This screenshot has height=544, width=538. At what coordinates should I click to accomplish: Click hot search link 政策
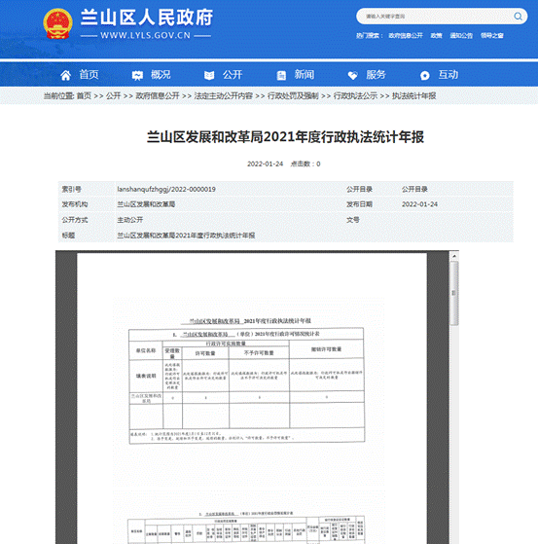(x=437, y=36)
